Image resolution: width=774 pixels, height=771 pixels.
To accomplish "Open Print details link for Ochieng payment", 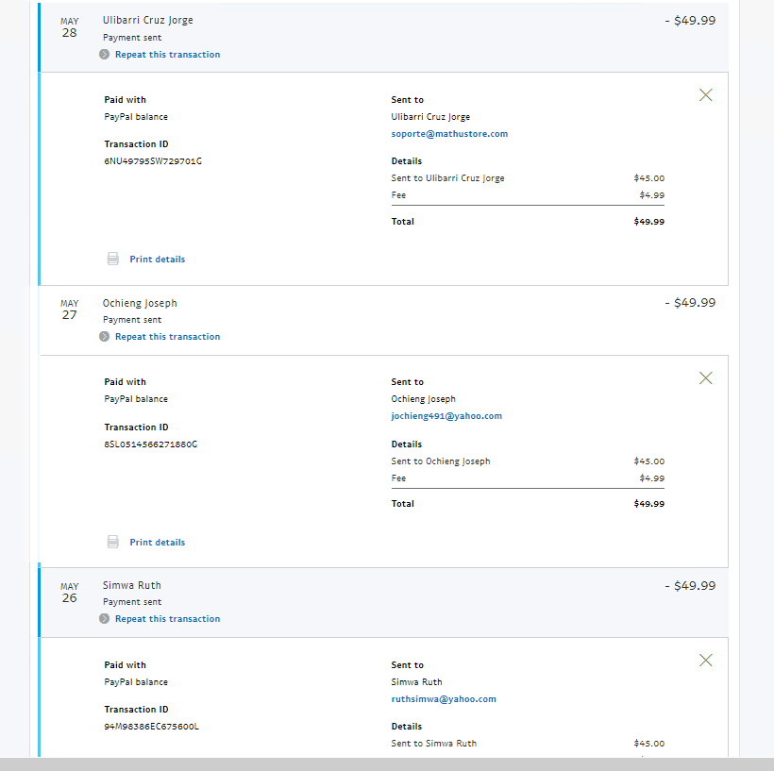I will 157,543.
